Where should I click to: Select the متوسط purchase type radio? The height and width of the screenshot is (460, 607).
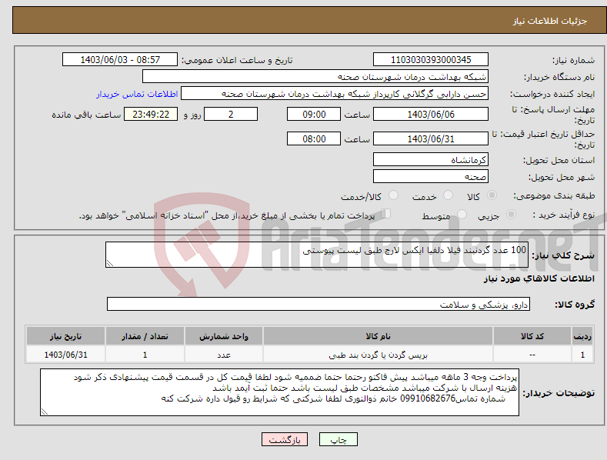coord(462,214)
